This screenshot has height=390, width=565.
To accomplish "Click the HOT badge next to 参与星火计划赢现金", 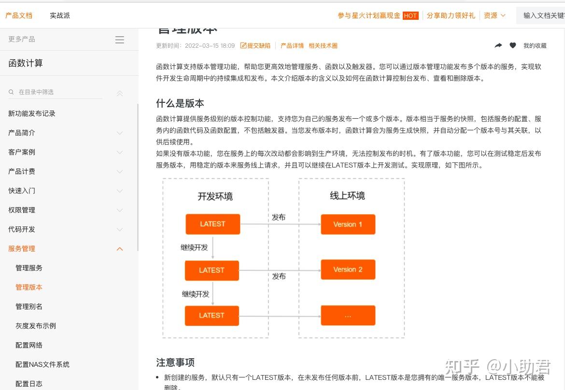I will (x=410, y=15).
